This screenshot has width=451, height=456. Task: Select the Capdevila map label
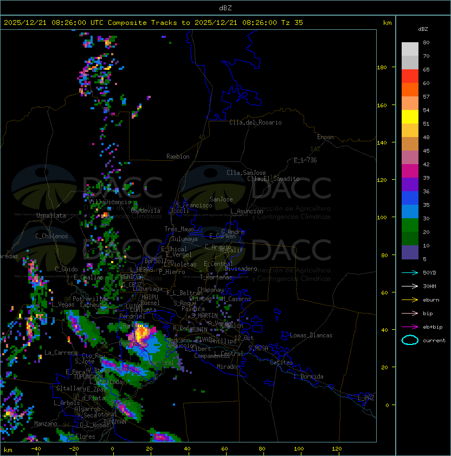click(146, 211)
